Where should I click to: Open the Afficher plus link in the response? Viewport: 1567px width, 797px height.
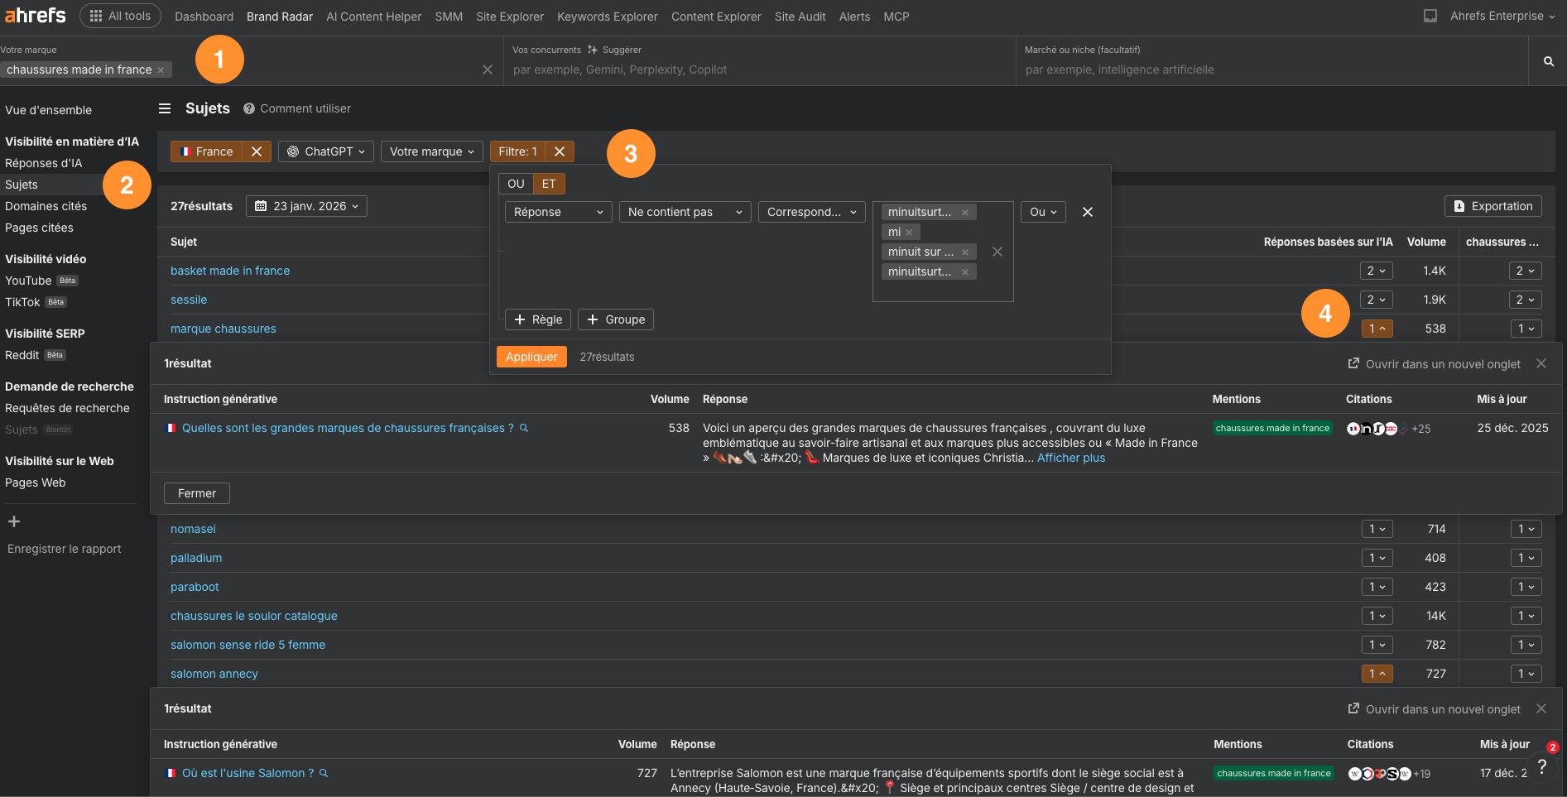click(1070, 457)
